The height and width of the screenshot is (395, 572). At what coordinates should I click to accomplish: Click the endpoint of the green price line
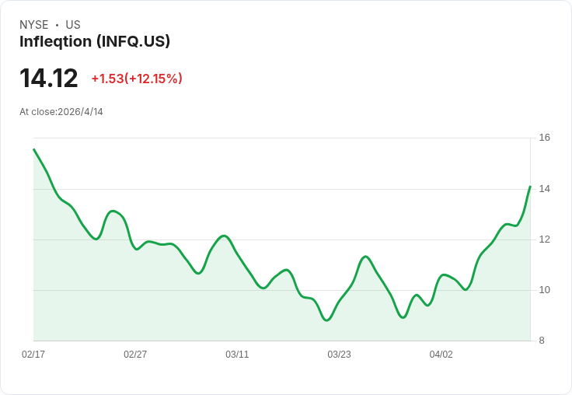(x=530, y=187)
